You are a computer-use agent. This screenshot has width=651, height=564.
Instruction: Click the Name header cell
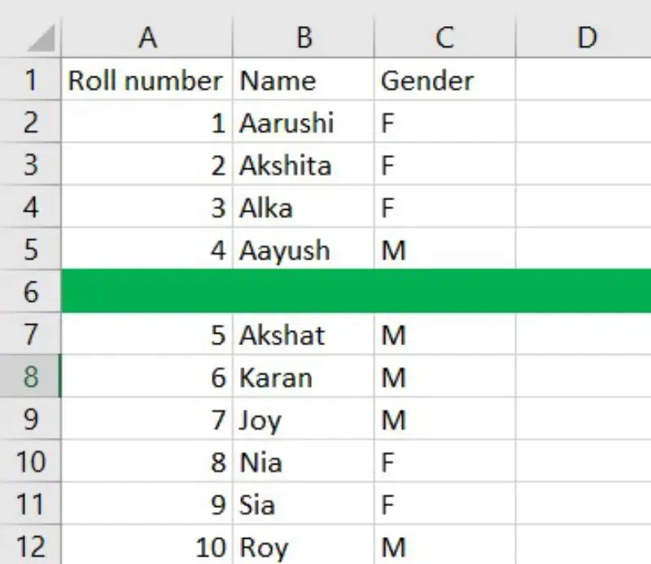tap(304, 81)
